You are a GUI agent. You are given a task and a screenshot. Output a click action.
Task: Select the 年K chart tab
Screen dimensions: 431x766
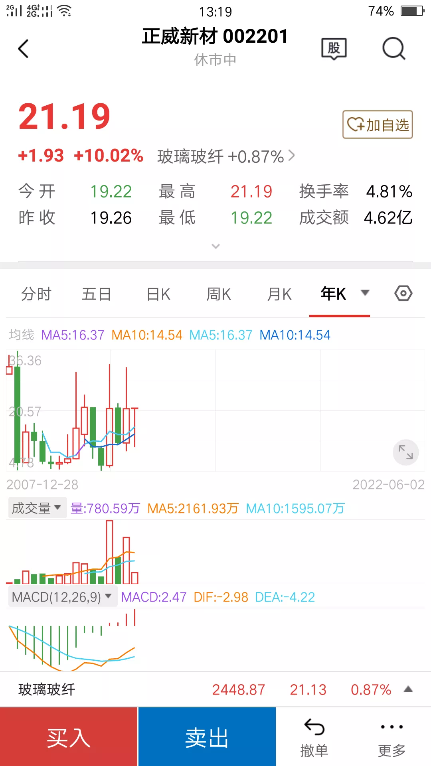tap(333, 294)
